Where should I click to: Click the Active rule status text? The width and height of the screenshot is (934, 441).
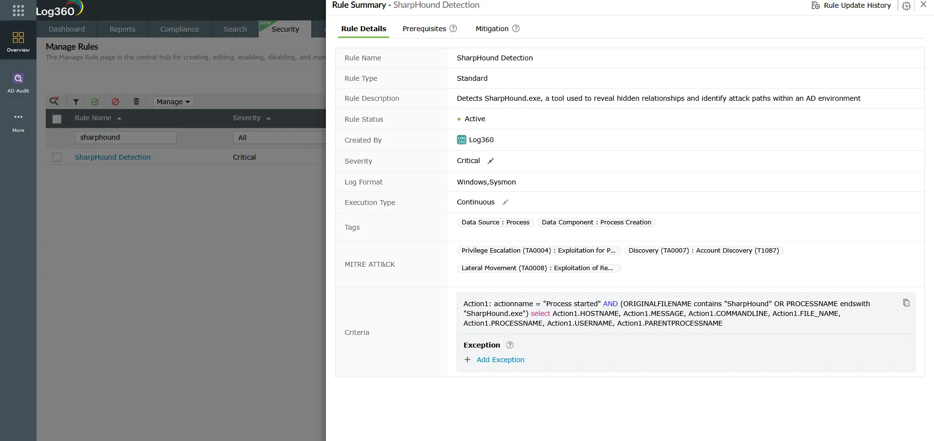[x=475, y=119]
